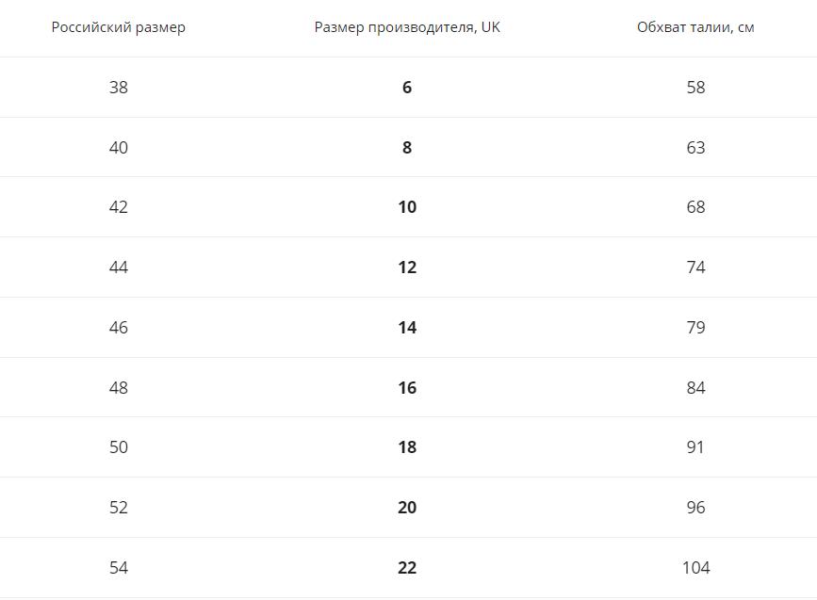This screenshot has width=817, height=600.
Task: Click waist value 74
Action: (695, 268)
